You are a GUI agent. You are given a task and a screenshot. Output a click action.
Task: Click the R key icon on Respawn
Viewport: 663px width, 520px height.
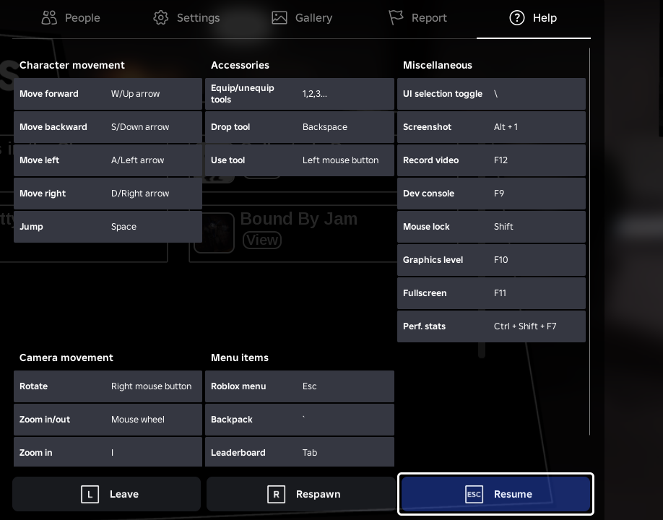(276, 494)
